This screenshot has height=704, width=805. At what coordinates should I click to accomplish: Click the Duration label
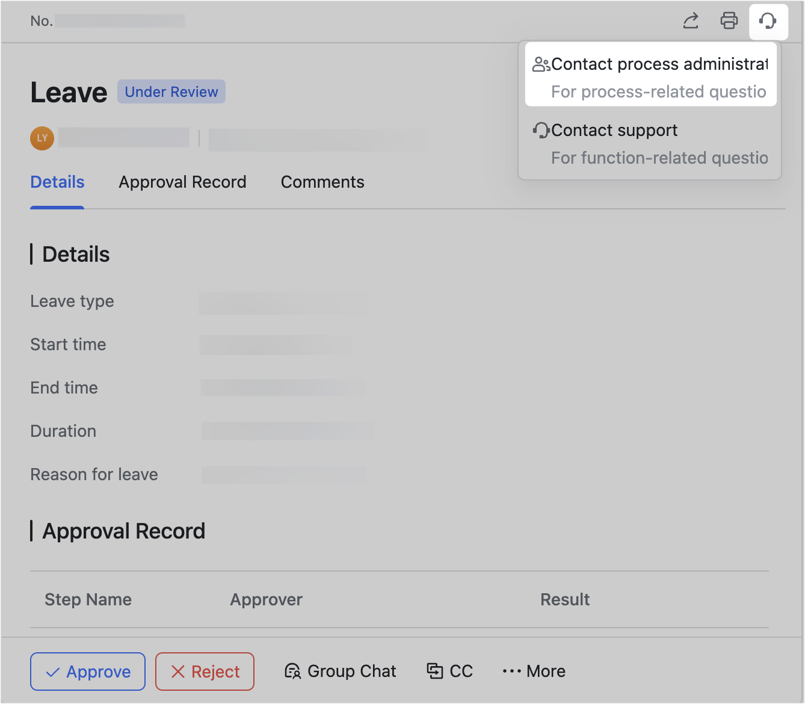coord(63,431)
